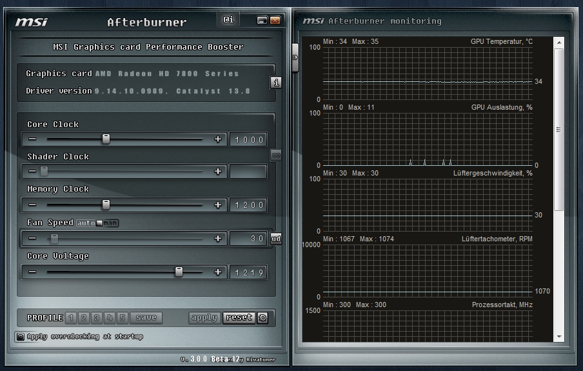The width and height of the screenshot is (583, 371).
Task: Increase Core Clock with the plus button
Action: click(x=218, y=139)
